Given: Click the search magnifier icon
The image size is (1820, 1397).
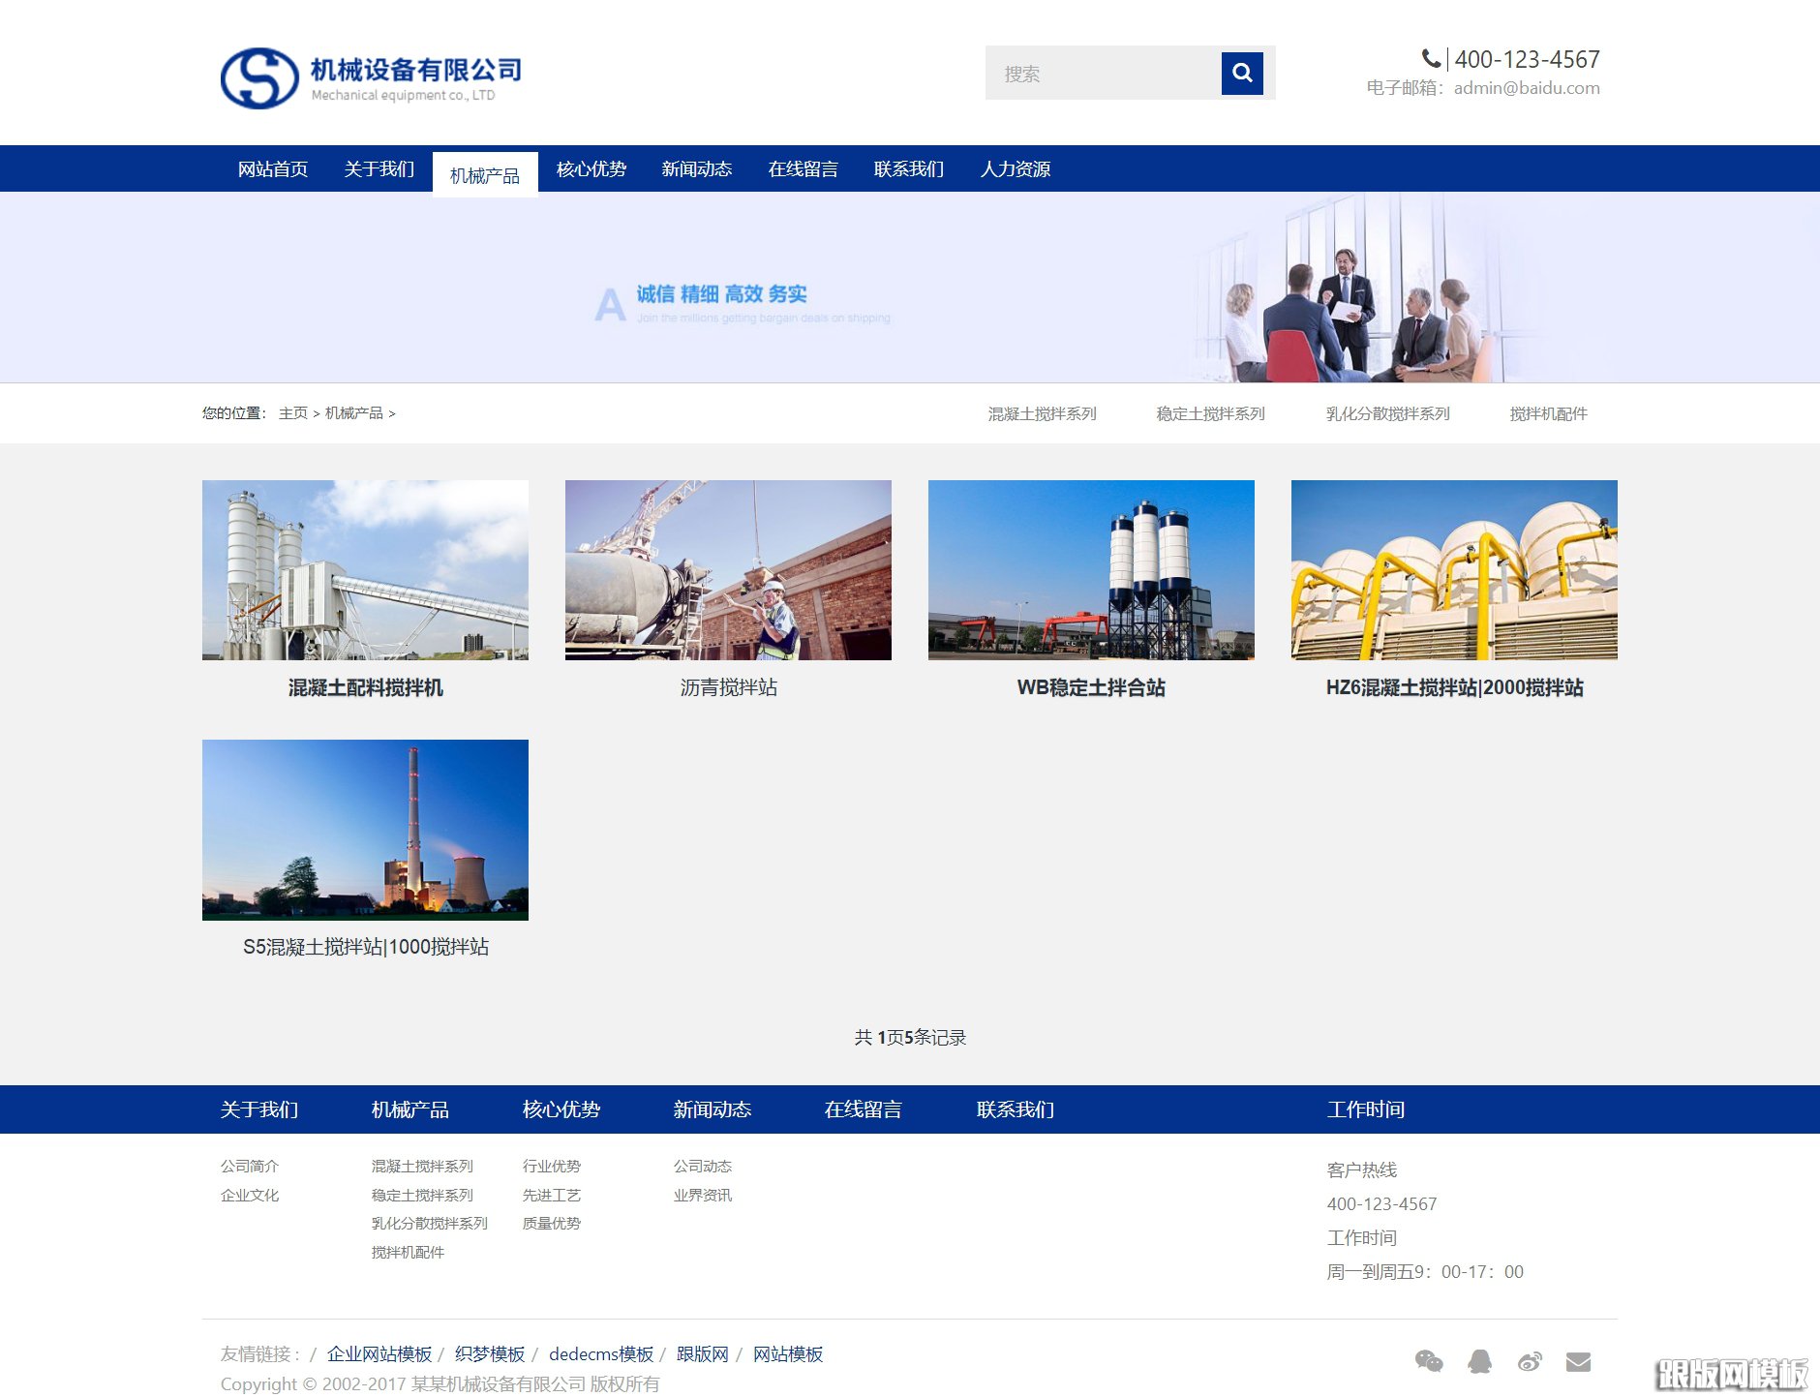Looking at the screenshot, I should (1242, 72).
